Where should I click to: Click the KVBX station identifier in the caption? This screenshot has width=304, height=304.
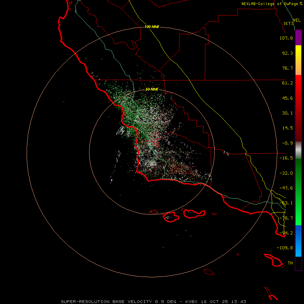point(192,302)
